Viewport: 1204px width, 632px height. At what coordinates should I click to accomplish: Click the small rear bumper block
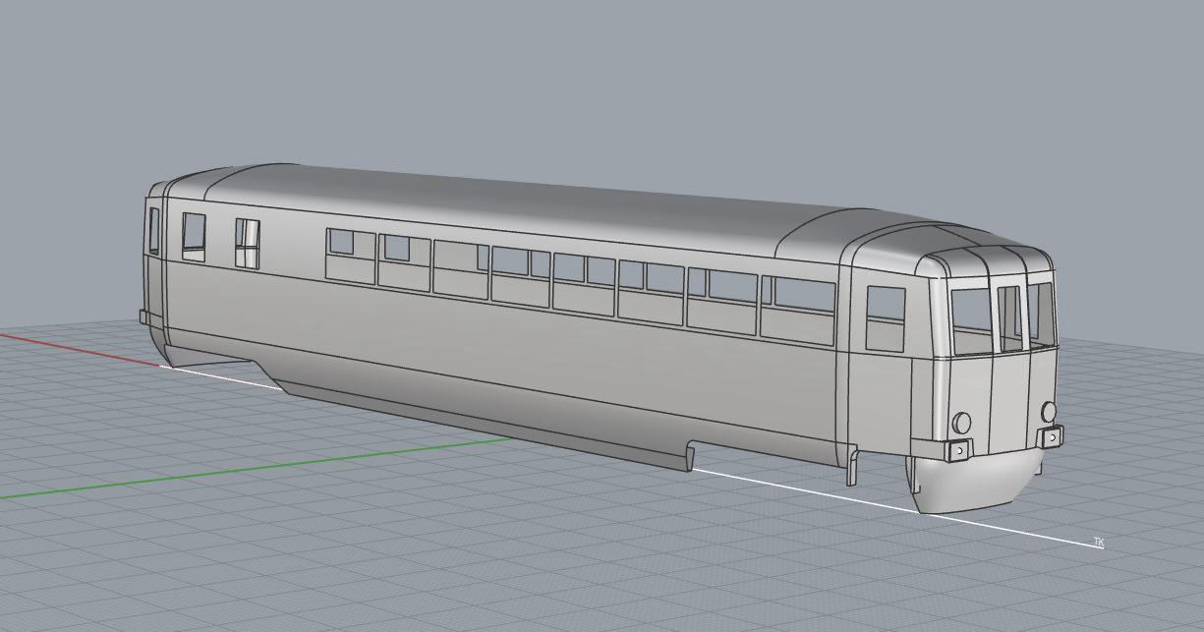pos(144,317)
